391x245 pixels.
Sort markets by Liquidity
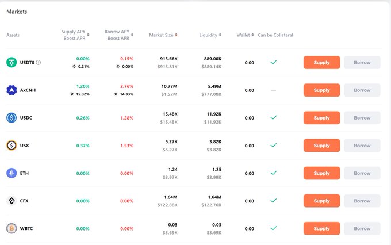tap(210, 35)
